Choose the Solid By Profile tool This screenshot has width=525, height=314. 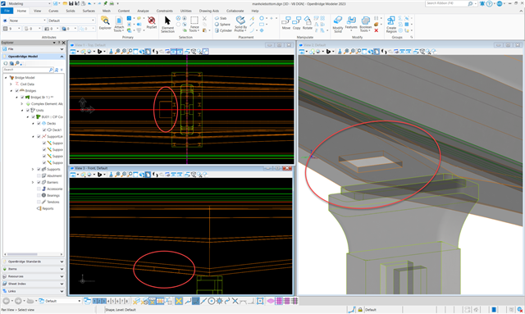(240, 24)
